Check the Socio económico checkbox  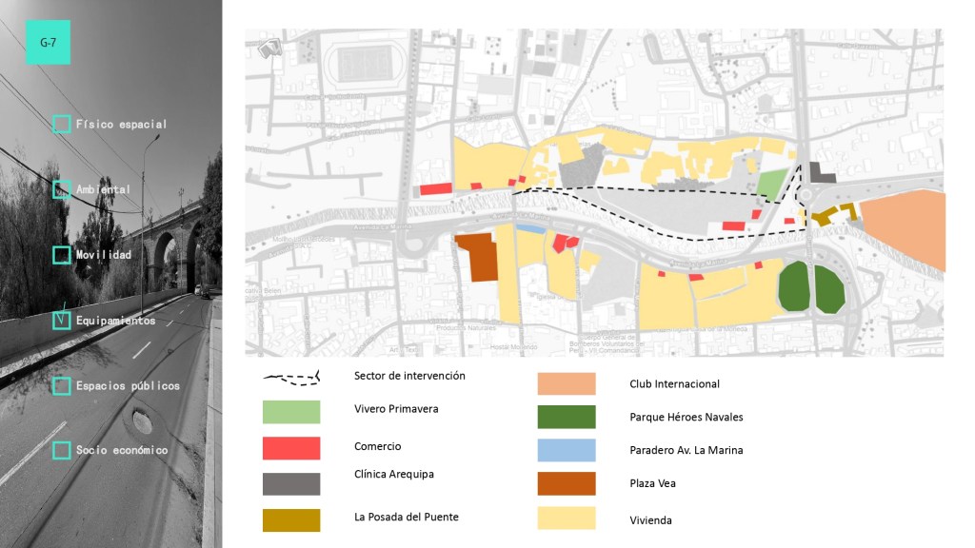tap(61, 450)
